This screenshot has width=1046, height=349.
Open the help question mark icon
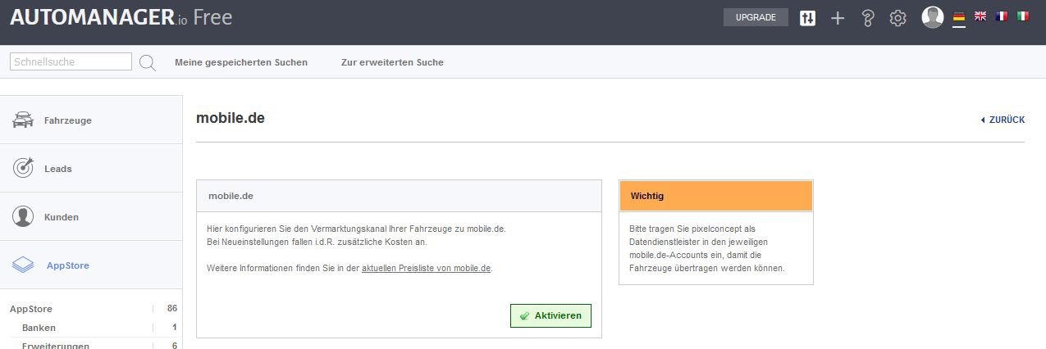coord(868,17)
